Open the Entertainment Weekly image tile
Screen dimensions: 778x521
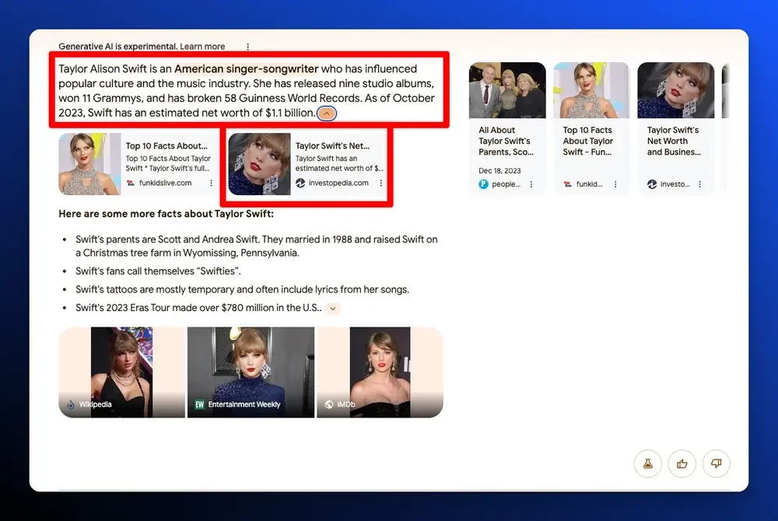point(251,372)
